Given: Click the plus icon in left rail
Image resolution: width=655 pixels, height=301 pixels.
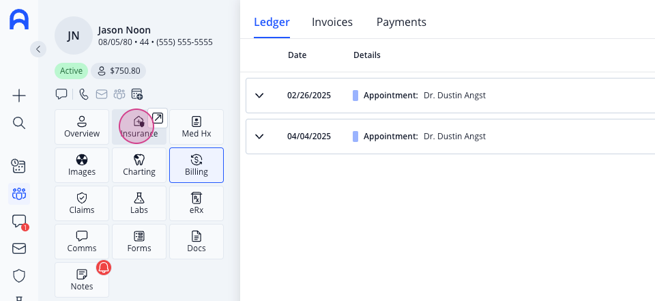Looking at the screenshot, I should pyautogui.click(x=19, y=96).
